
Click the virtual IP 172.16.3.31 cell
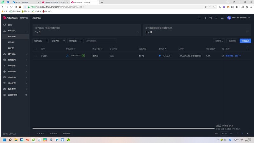pos(166,56)
